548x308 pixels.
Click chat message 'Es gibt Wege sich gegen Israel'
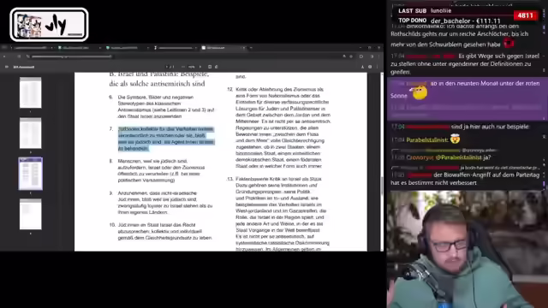(x=465, y=63)
